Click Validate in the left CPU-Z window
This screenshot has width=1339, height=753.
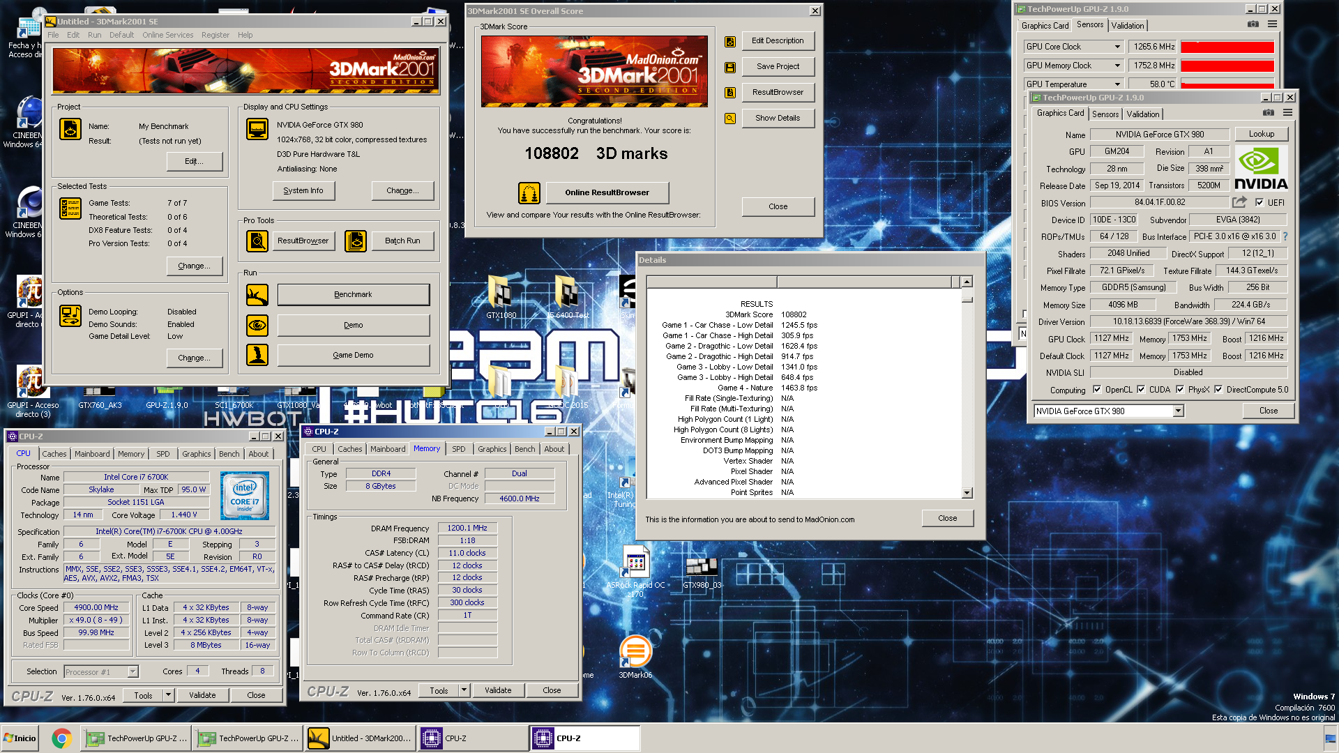(202, 695)
